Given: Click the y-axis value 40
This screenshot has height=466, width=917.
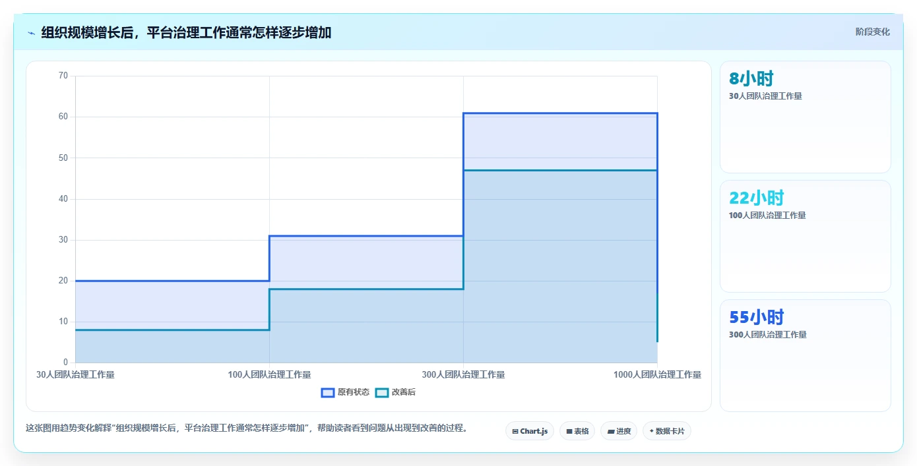Looking at the screenshot, I should 63,198.
